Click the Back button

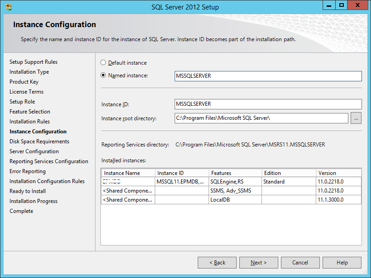point(217,262)
